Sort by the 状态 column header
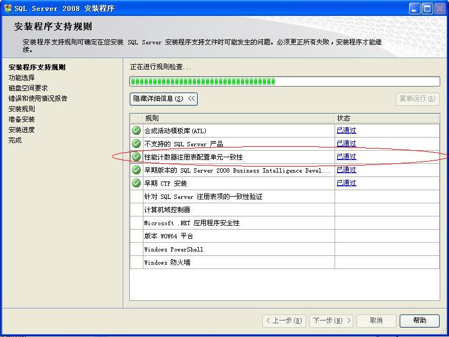This screenshot has height=337, width=449. [387, 119]
